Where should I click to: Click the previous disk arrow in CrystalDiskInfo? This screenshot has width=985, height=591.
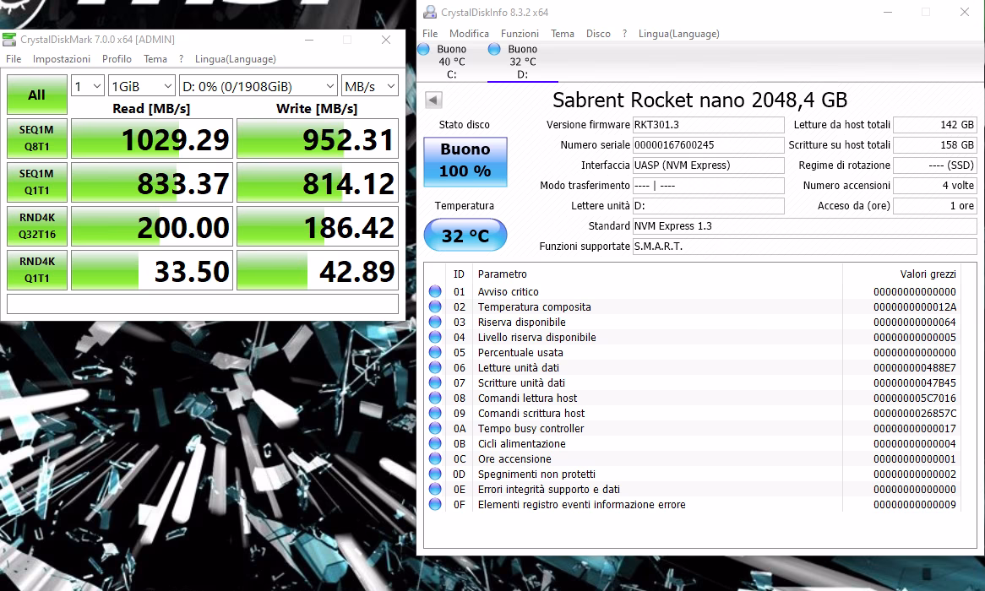[433, 100]
